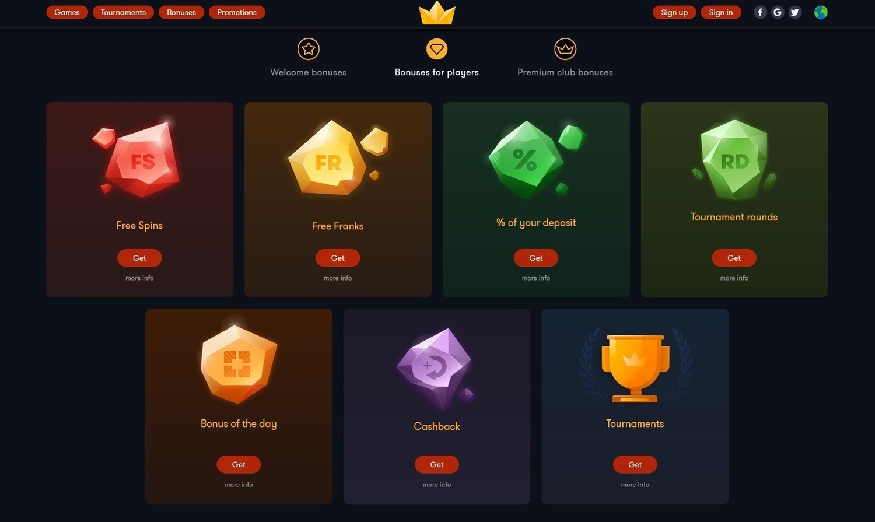View more info on % of your deposit

[536, 278]
